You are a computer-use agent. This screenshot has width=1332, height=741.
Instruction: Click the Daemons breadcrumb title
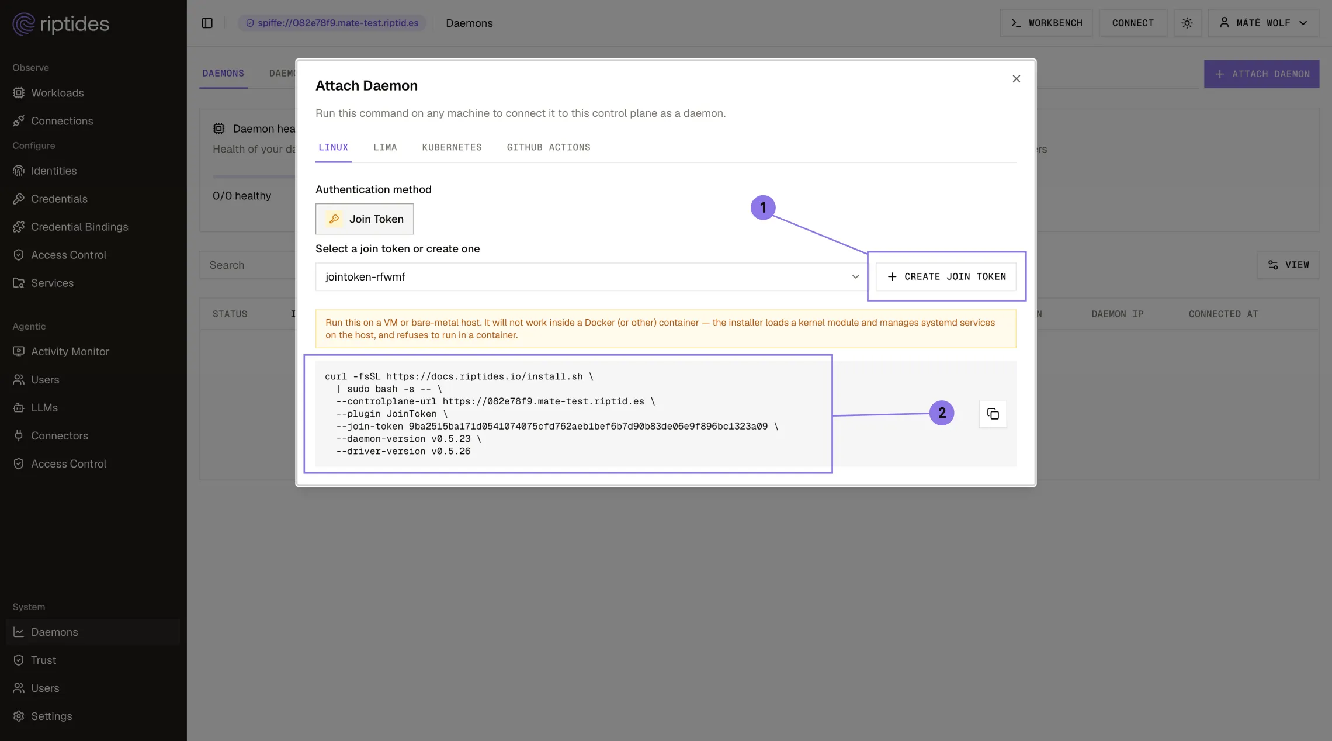coord(469,23)
